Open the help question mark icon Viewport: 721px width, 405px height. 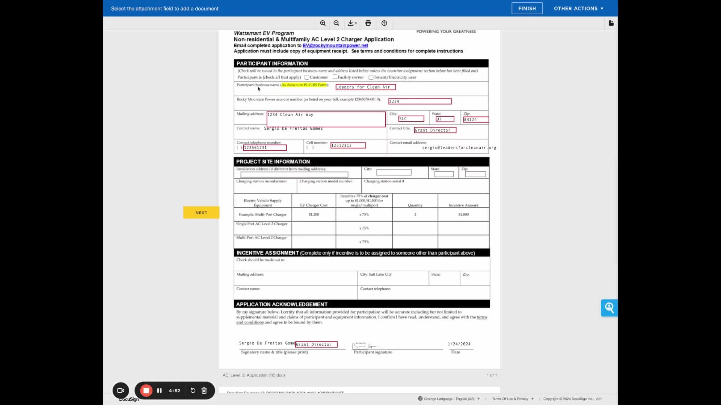pyautogui.click(x=384, y=23)
